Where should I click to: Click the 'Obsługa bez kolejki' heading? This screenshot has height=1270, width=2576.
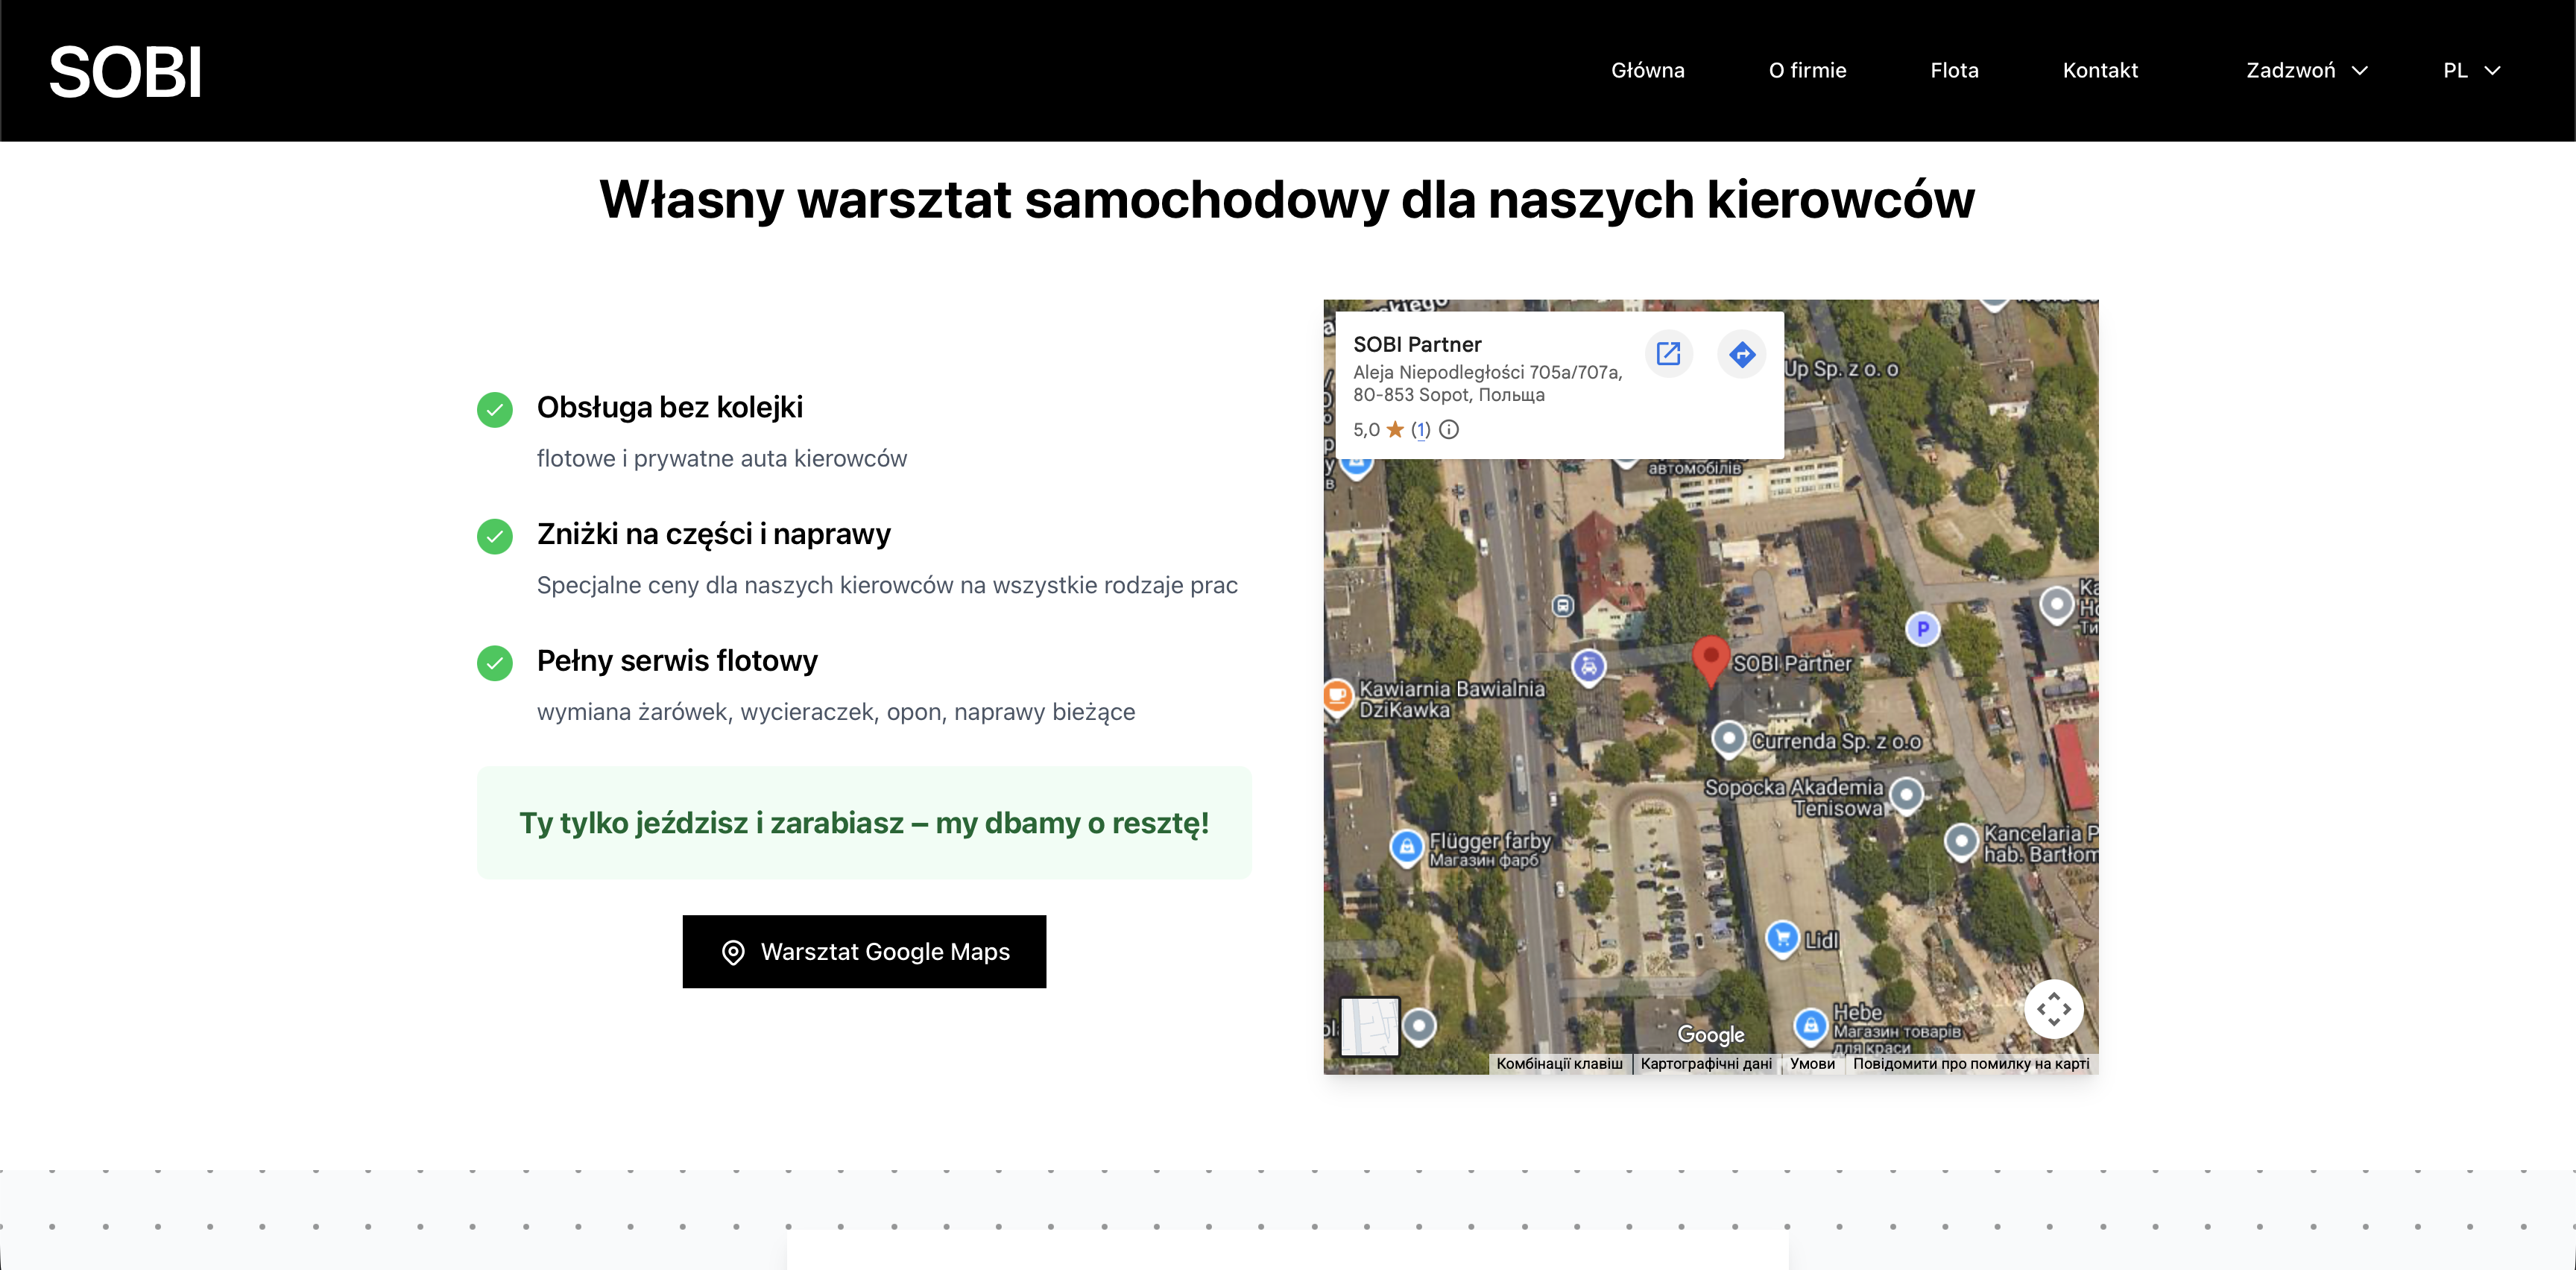point(670,407)
